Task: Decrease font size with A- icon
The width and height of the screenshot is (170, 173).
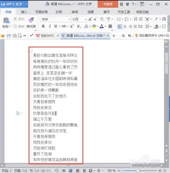Action: (95, 19)
